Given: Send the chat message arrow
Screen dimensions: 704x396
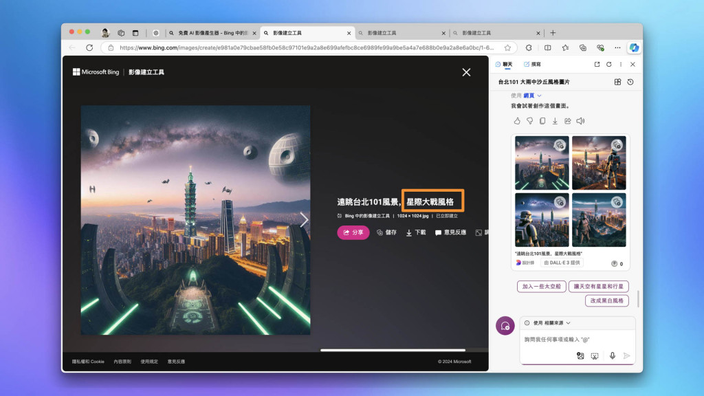Looking at the screenshot, I should pos(627,355).
